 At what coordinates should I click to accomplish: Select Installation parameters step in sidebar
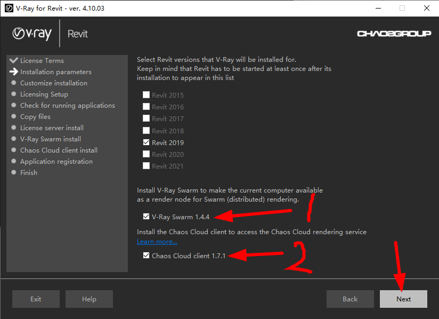pyautogui.click(x=56, y=72)
